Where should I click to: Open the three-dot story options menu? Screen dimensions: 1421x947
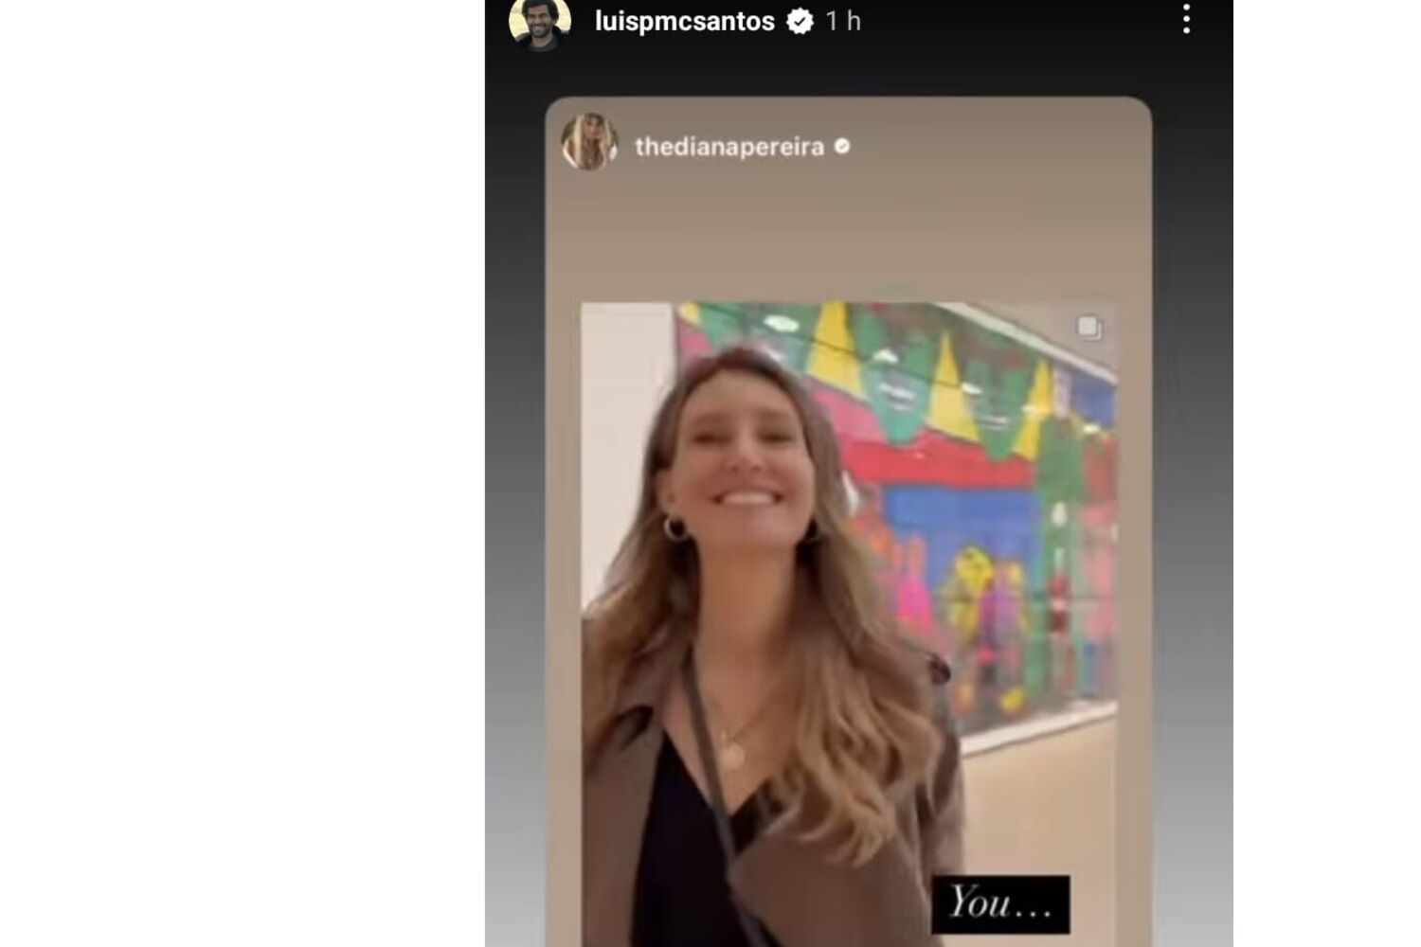1186,18
